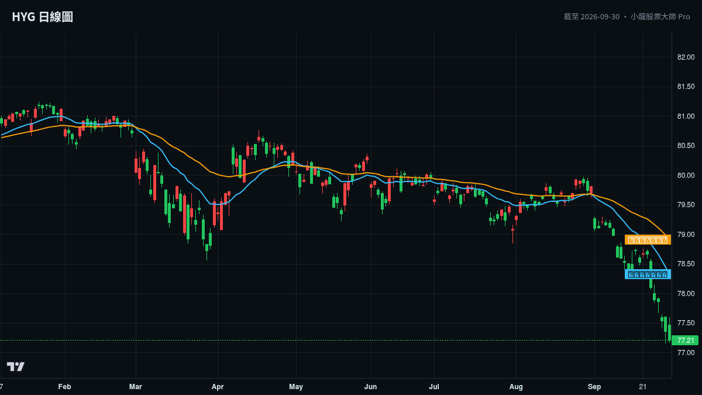Click the Jul label on the time axis
702x395 pixels.
(x=434, y=387)
